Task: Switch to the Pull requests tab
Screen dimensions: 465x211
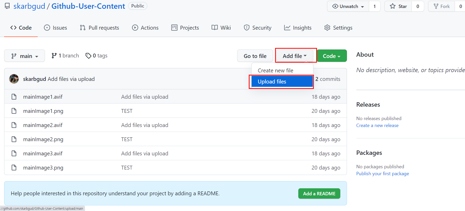Action: pyautogui.click(x=99, y=28)
